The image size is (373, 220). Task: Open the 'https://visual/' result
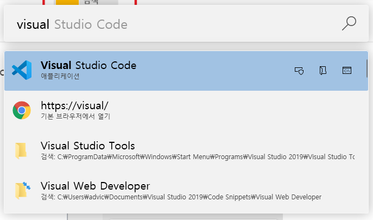click(x=186, y=110)
